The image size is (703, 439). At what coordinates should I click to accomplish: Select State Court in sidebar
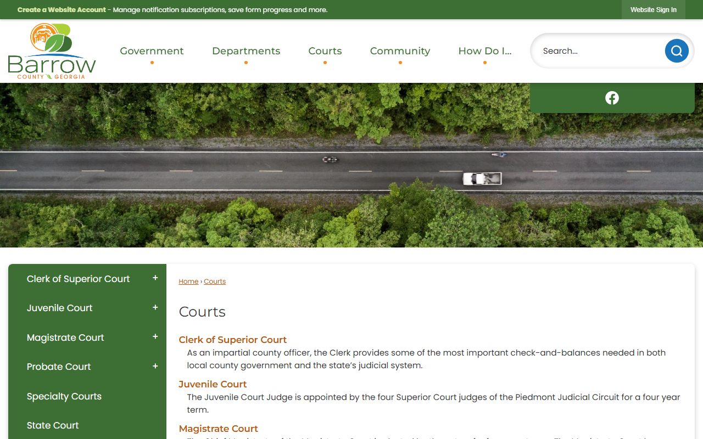point(53,425)
